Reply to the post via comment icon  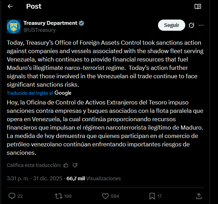12,196
